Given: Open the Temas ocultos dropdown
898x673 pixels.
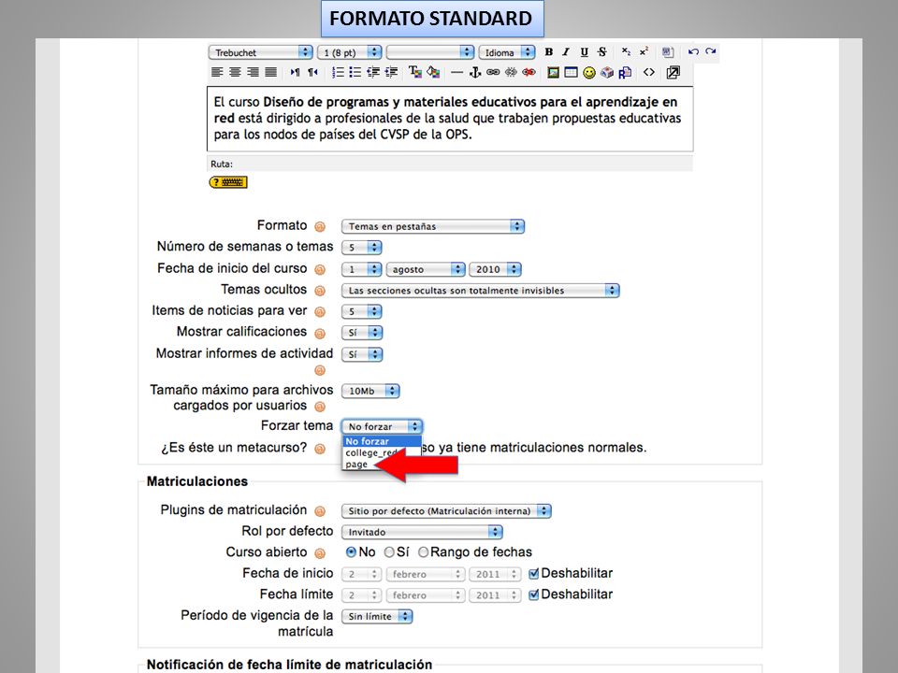Looking at the screenshot, I should (481, 290).
